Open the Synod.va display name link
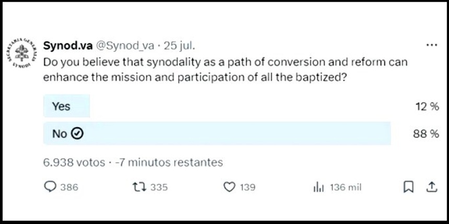Image resolution: width=449 pixels, height=224 pixels. coord(68,46)
